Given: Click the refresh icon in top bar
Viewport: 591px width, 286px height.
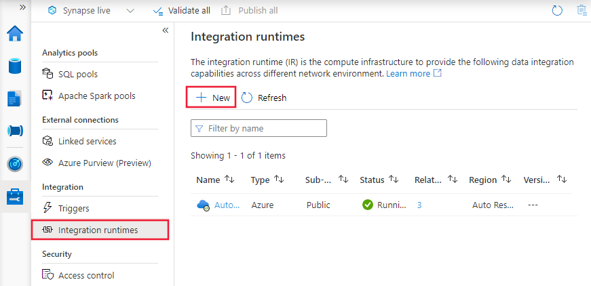Looking at the screenshot, I should (558, 11).
